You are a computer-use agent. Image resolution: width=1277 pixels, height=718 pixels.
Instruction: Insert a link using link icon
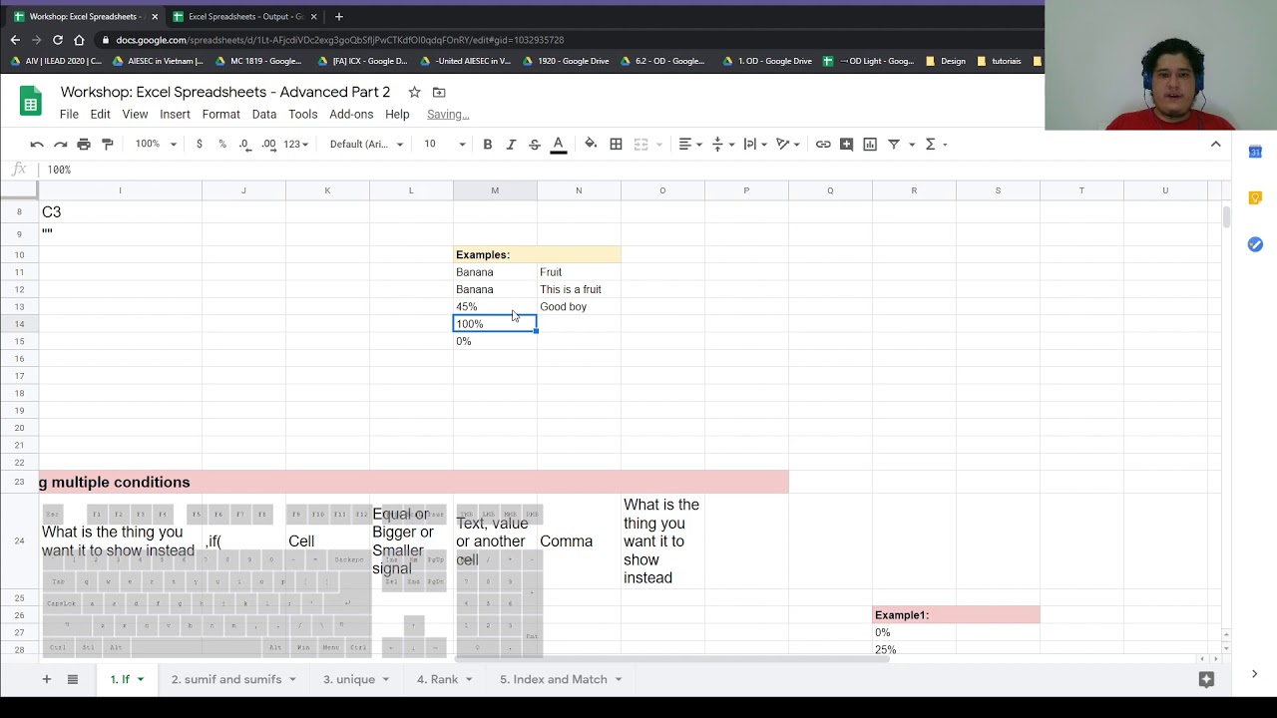[823, 145]
